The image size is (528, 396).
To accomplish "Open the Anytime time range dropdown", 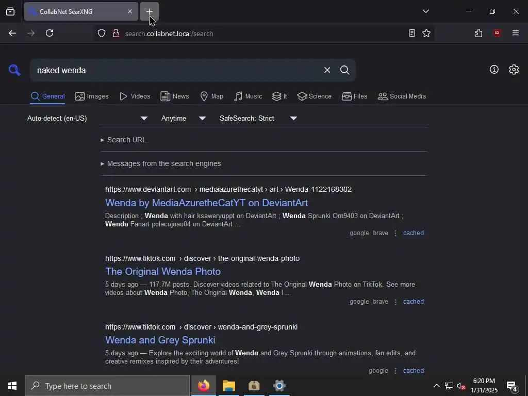I will click(x=184, y=118).
